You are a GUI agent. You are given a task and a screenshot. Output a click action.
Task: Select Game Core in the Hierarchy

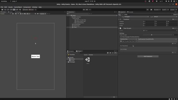[76, 26]
